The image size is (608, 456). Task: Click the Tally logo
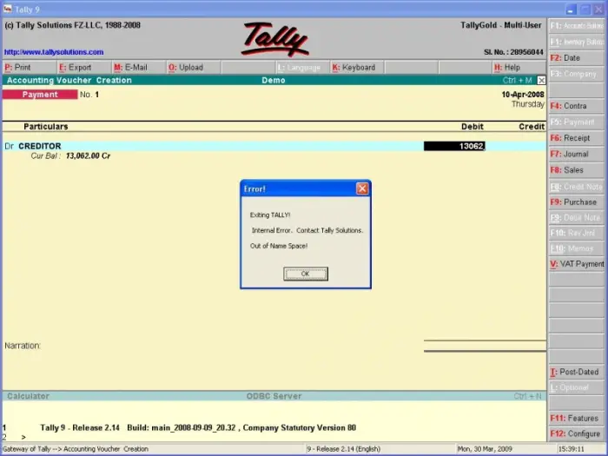click(x=274, y=39)
